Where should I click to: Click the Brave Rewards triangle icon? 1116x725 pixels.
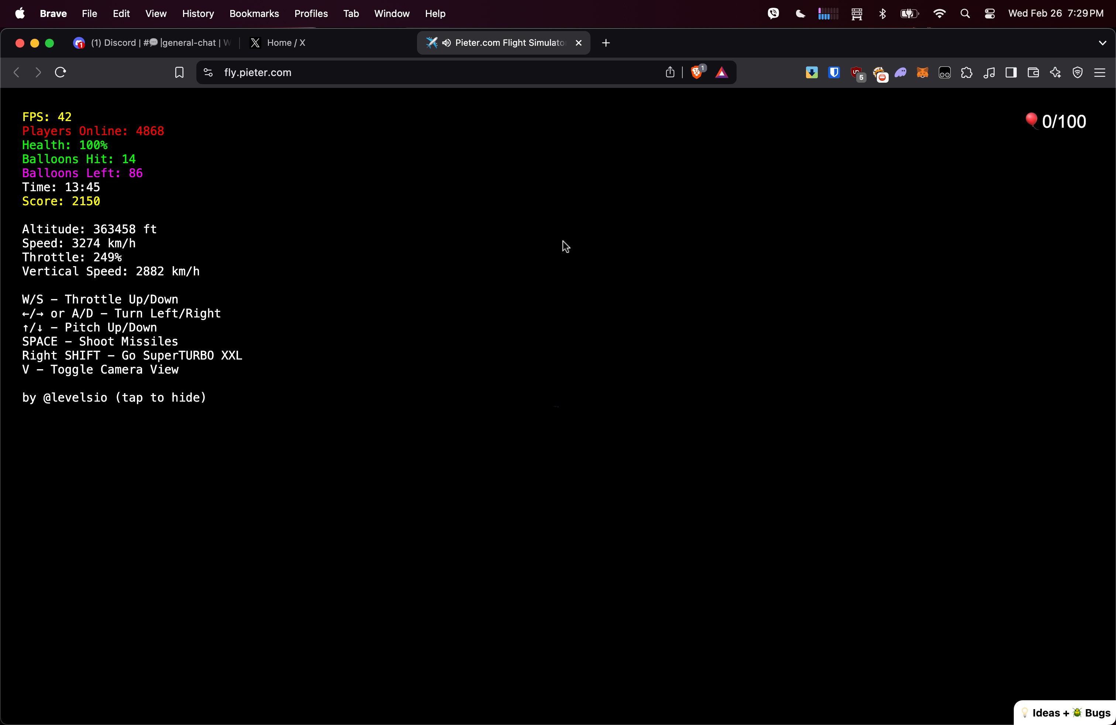(721, 73)
